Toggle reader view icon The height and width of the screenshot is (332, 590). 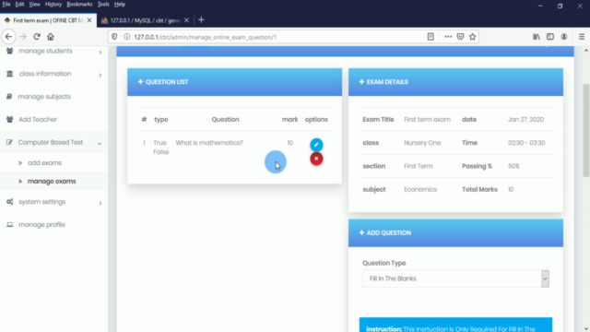(x=431, y=37)
